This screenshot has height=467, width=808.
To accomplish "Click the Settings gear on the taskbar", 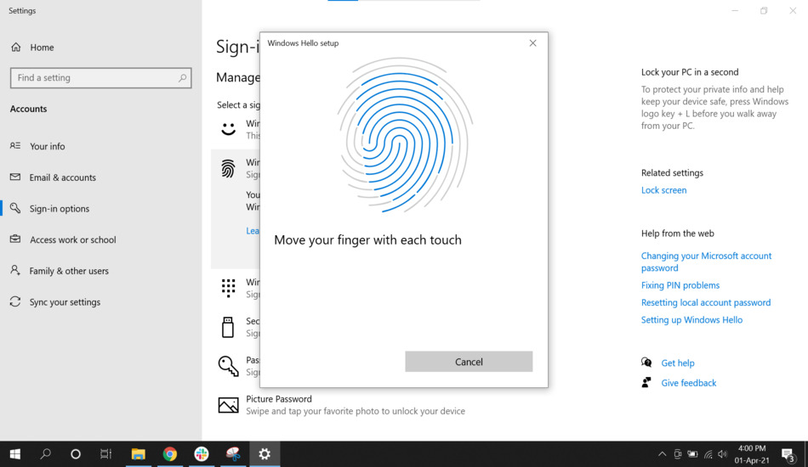I will click(265, 454).
